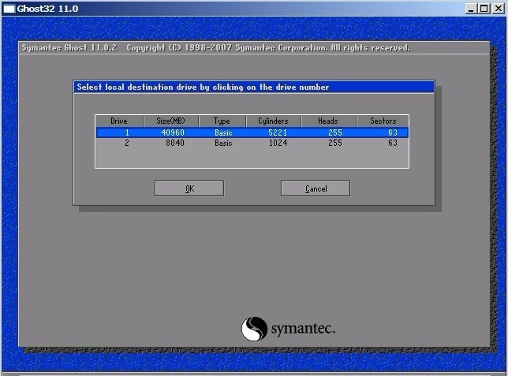Viewport: 508px width, 376px height.
Task: Click empty area below the drive list rows
Action: click(252, 158)
